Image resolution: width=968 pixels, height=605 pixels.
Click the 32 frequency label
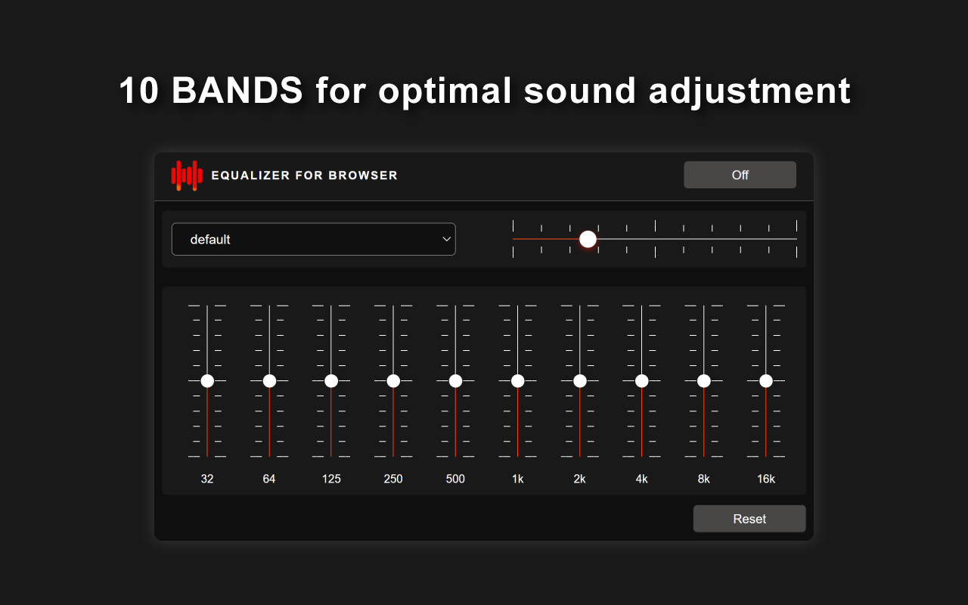click(x=207, y=479)
